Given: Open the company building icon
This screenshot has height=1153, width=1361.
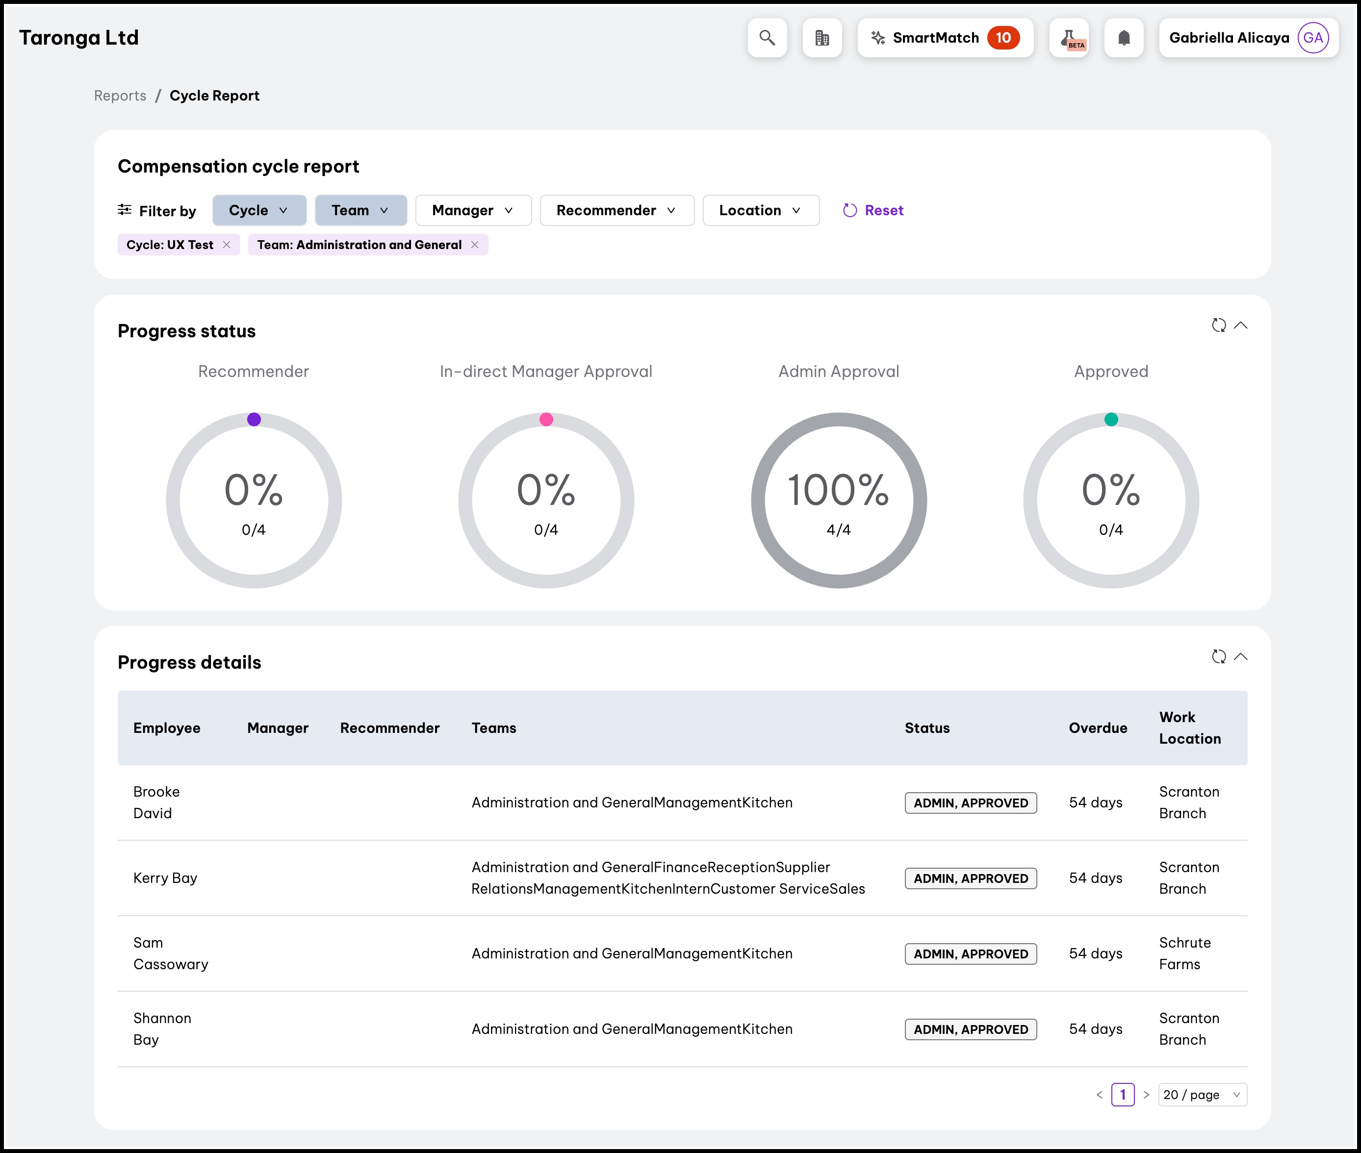Looking at the screenshot, I should [822, 38].
